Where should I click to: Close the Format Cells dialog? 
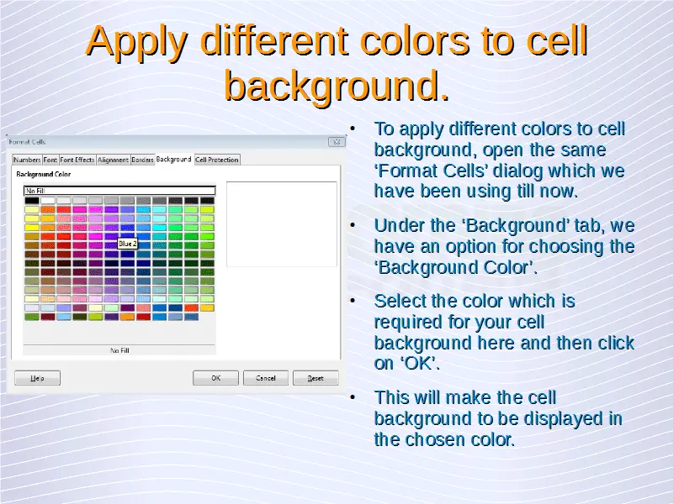point(335,143)
